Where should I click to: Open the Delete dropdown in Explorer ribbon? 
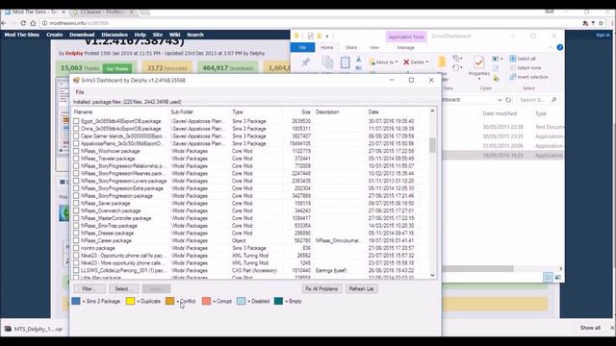[427, 62]
